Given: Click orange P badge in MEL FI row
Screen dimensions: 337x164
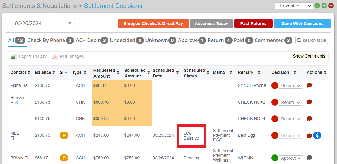Looking at the screenshot, I should (x=64, y=136).
